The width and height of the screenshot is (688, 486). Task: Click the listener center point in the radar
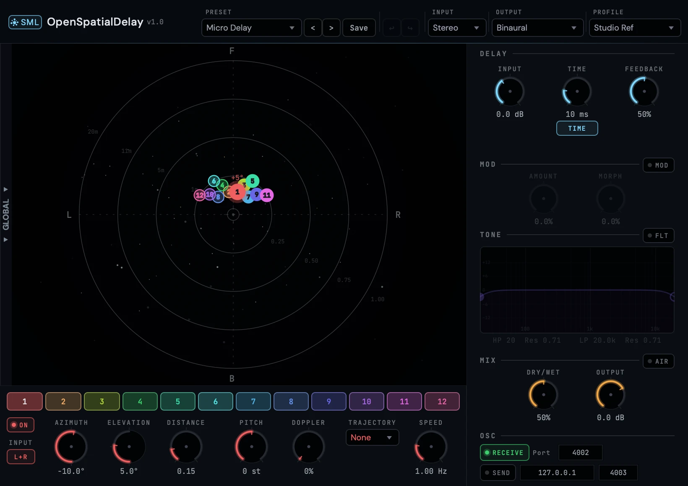(233, 215)
